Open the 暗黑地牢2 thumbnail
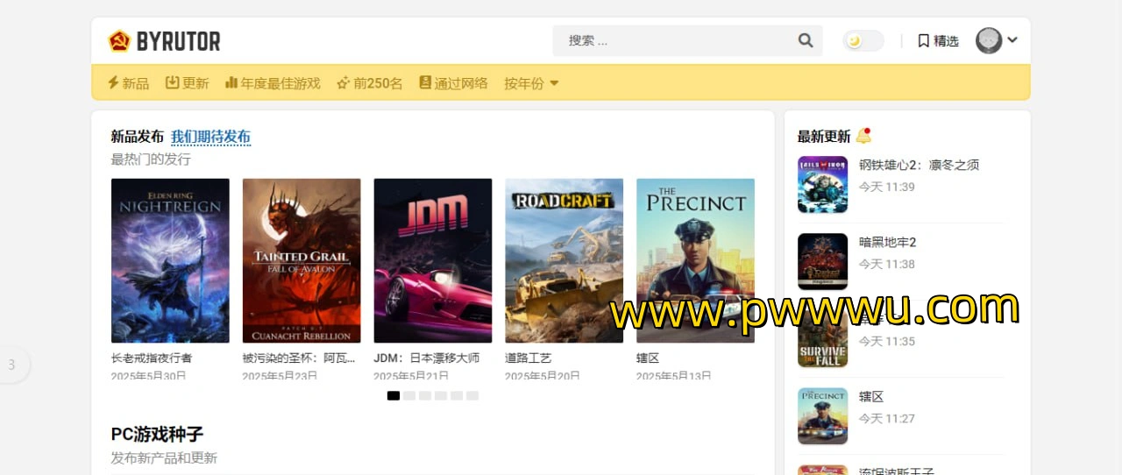1122x475 pixels. (x=822, y=261)
